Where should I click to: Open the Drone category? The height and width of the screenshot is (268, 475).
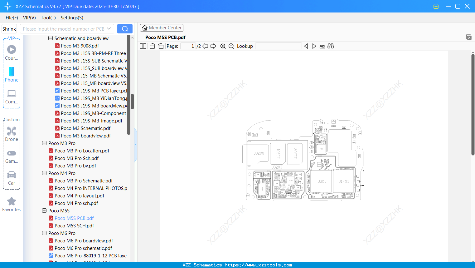[12, 134]
